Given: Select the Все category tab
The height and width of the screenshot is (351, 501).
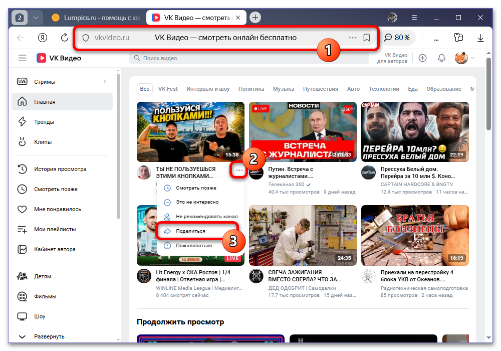Looking at the screenshot, I should pyautogui.click(x=145, y=89).
